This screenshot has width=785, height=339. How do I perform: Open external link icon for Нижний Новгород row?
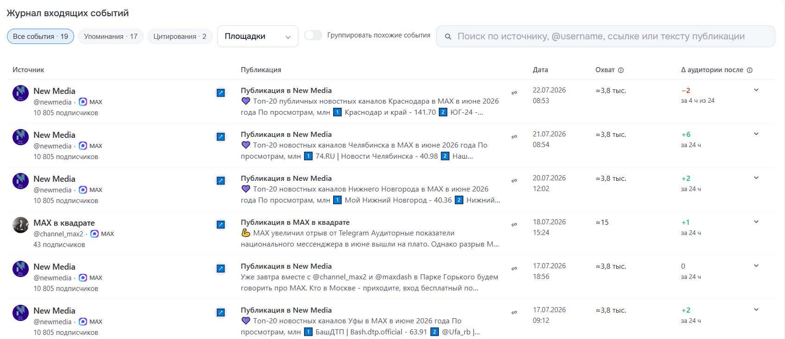[221, 181]
